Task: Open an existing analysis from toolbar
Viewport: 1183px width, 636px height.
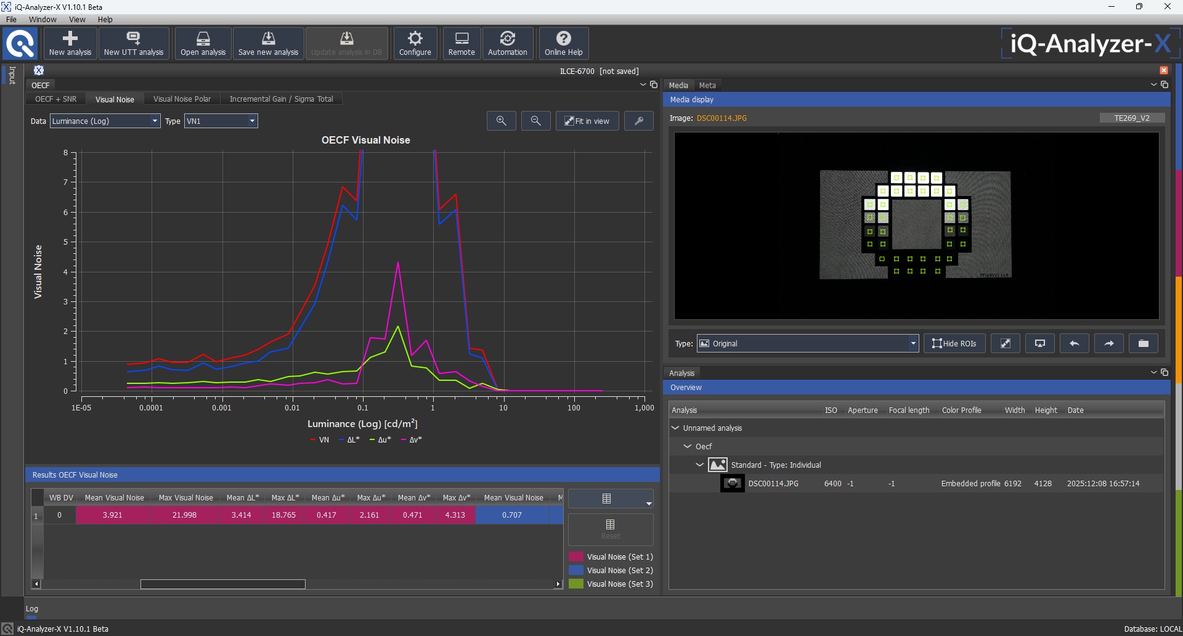Action: point(203,43)
